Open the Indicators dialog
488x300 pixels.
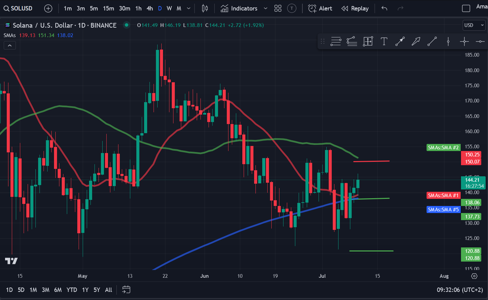239,8
